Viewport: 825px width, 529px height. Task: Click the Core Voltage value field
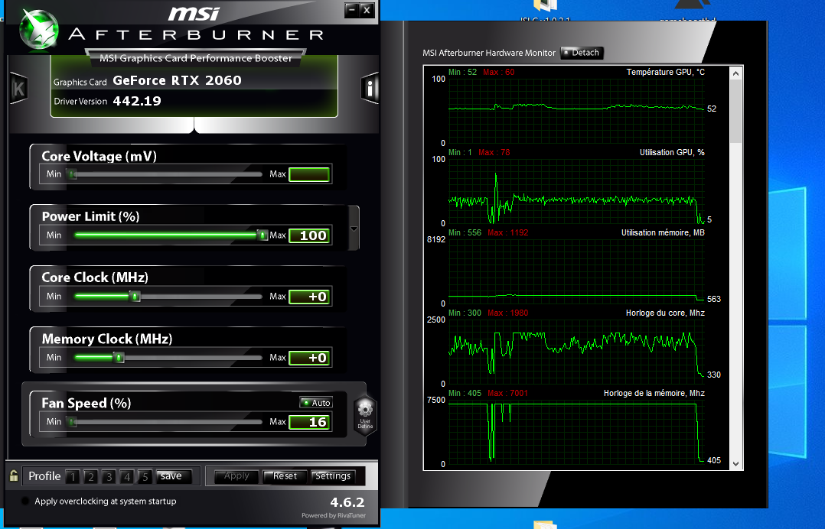[309, 174]
